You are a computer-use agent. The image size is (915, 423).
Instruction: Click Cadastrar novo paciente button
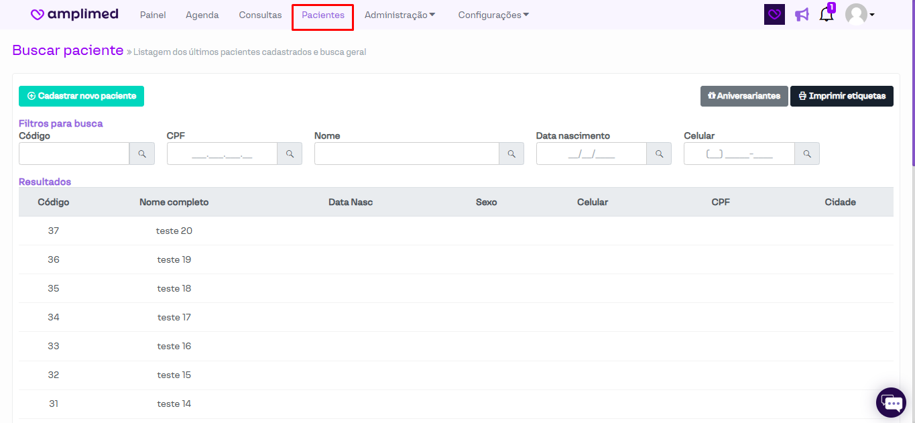click(x=81, y=96)
